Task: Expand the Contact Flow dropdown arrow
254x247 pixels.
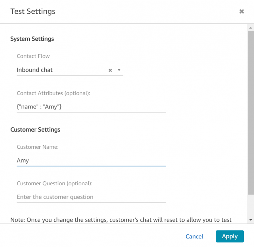Action: [119, 70]
